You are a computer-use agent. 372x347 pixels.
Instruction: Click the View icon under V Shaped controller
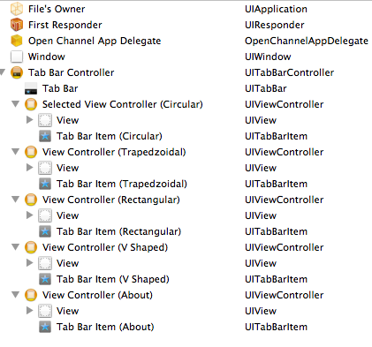pyautogui.click(x=45, y=263)
